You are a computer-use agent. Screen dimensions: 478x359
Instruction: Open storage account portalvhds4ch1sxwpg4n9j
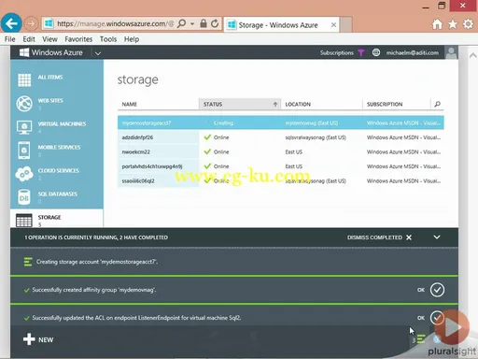(152, 166)
